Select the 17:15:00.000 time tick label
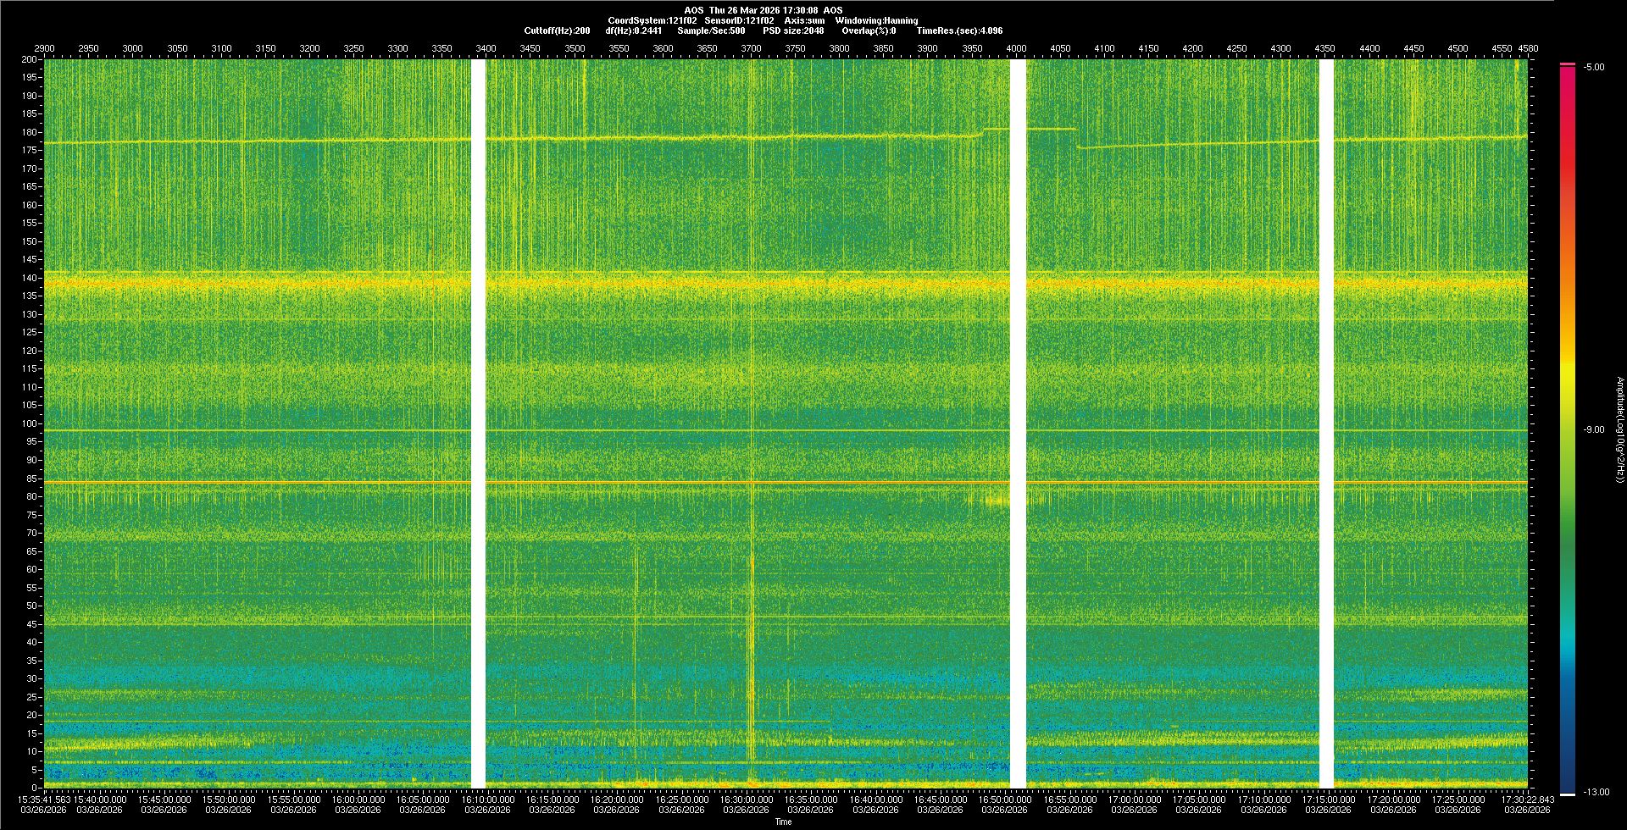 [1328, 799]
